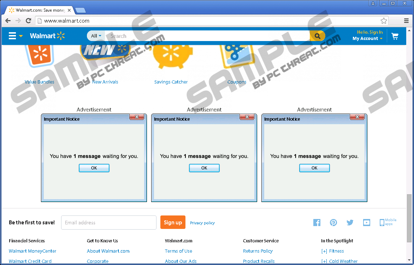This screenshot has width=414, height=265.
Task: Bookmark page with the star icon
Action: [x=384, y=21]
